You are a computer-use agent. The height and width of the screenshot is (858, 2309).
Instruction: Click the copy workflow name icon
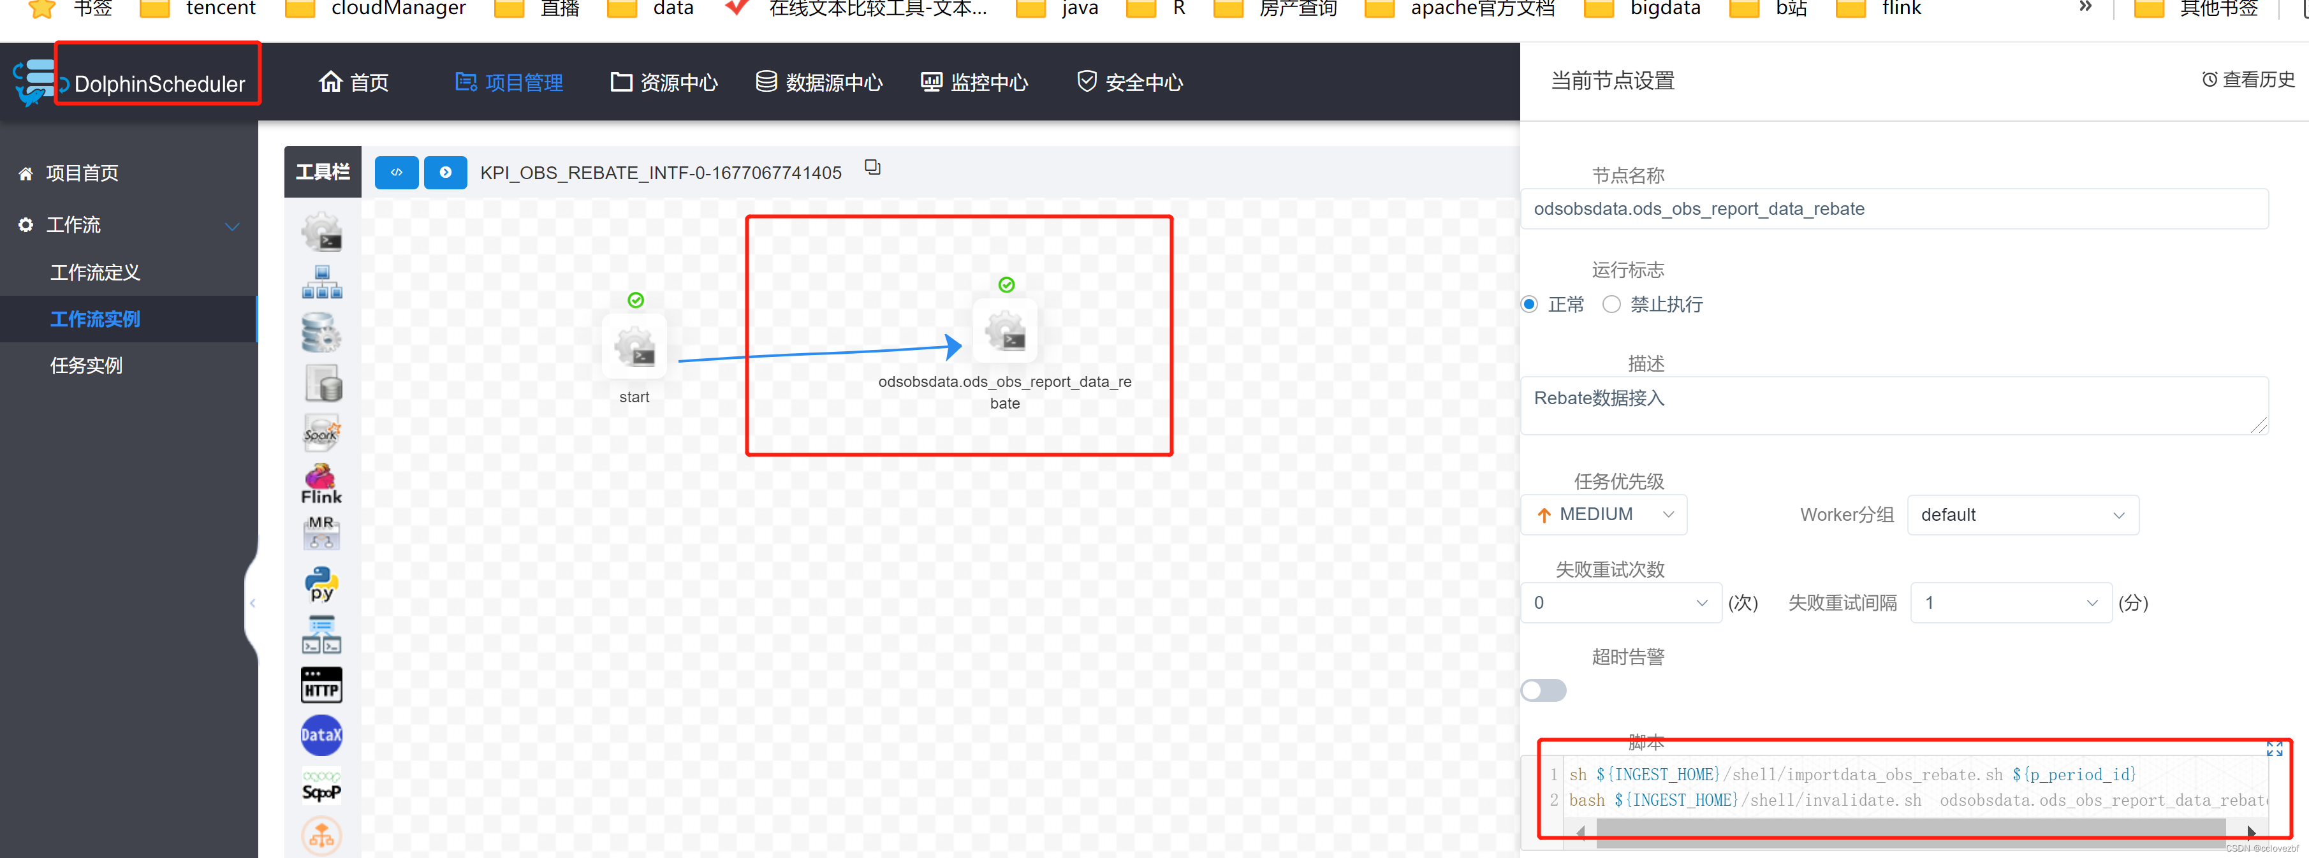pyautogui.click(x=872, y=168)
